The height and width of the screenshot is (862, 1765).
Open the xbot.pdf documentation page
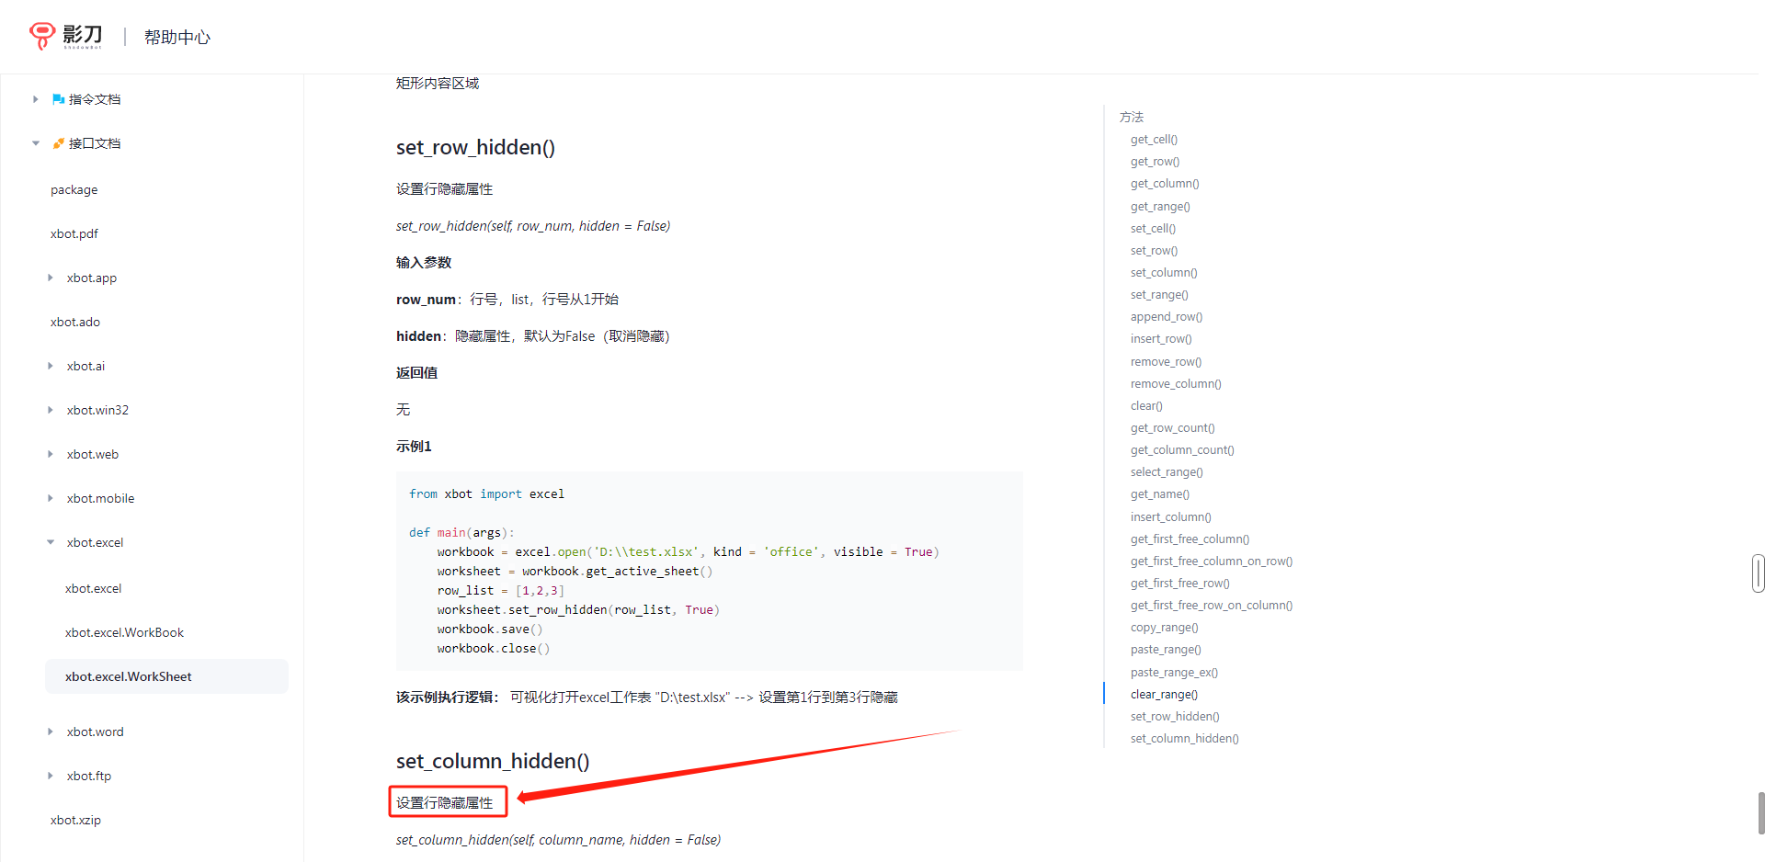pos(74,233)
